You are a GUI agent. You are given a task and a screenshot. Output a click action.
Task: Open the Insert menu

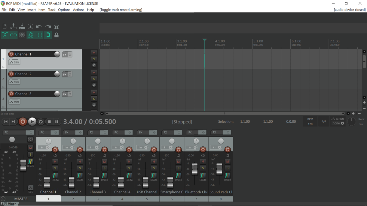point(31,10)
